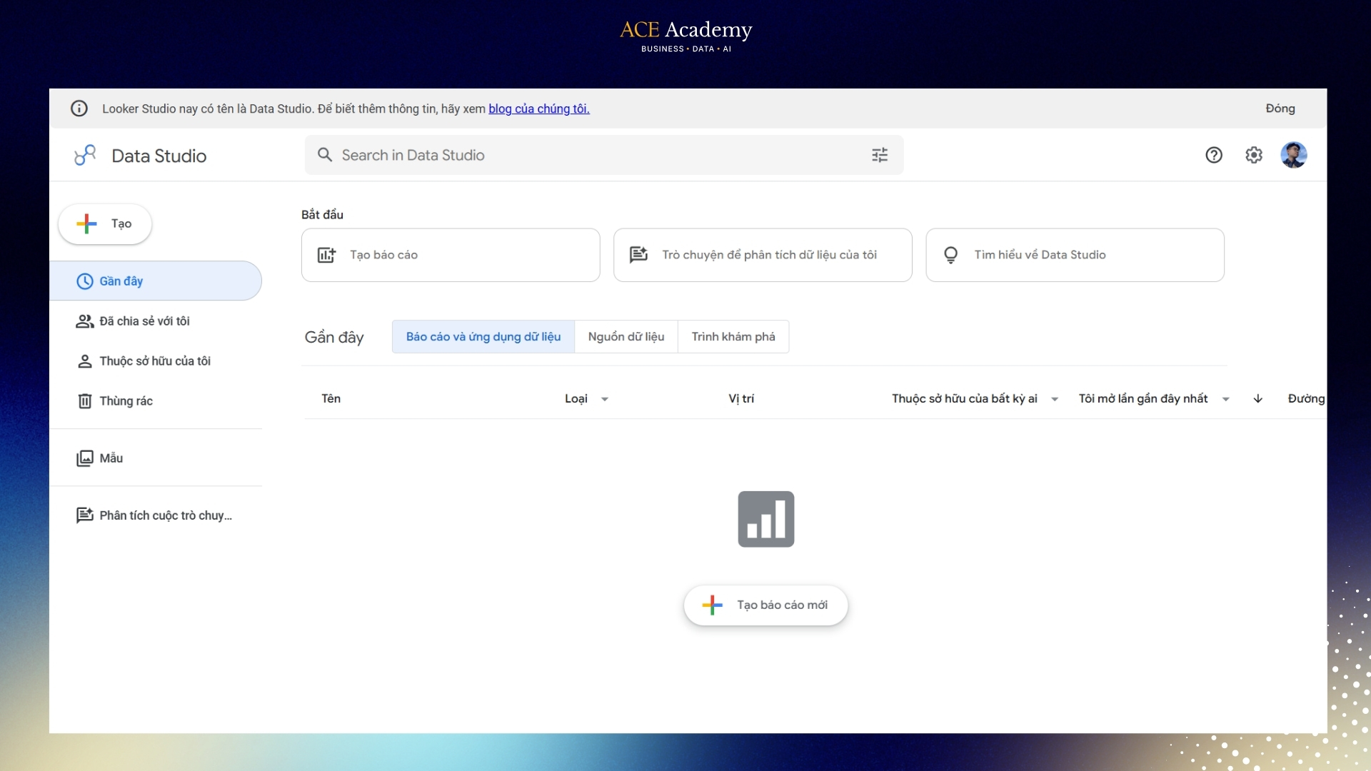Click the Data Studio logo icon

85,155
